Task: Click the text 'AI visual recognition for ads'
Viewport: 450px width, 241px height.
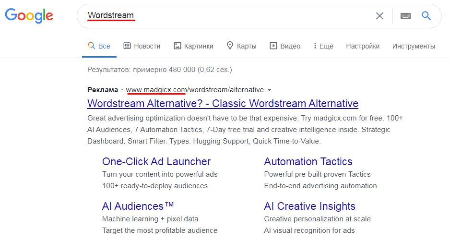Action: pyautogui.click(x=309, y=230)
